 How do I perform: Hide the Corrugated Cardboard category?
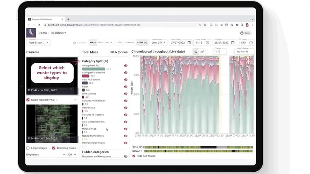click(x=126, y=73)
